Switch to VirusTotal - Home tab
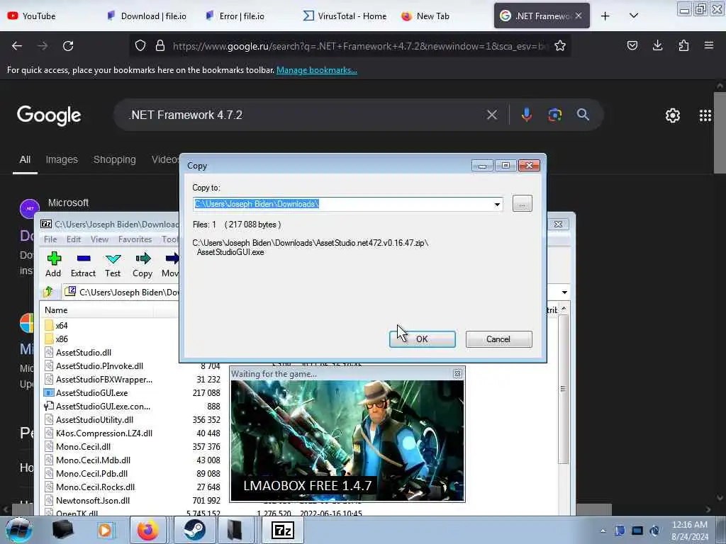Viewport: 726px width, 544px height. [345, 16]
